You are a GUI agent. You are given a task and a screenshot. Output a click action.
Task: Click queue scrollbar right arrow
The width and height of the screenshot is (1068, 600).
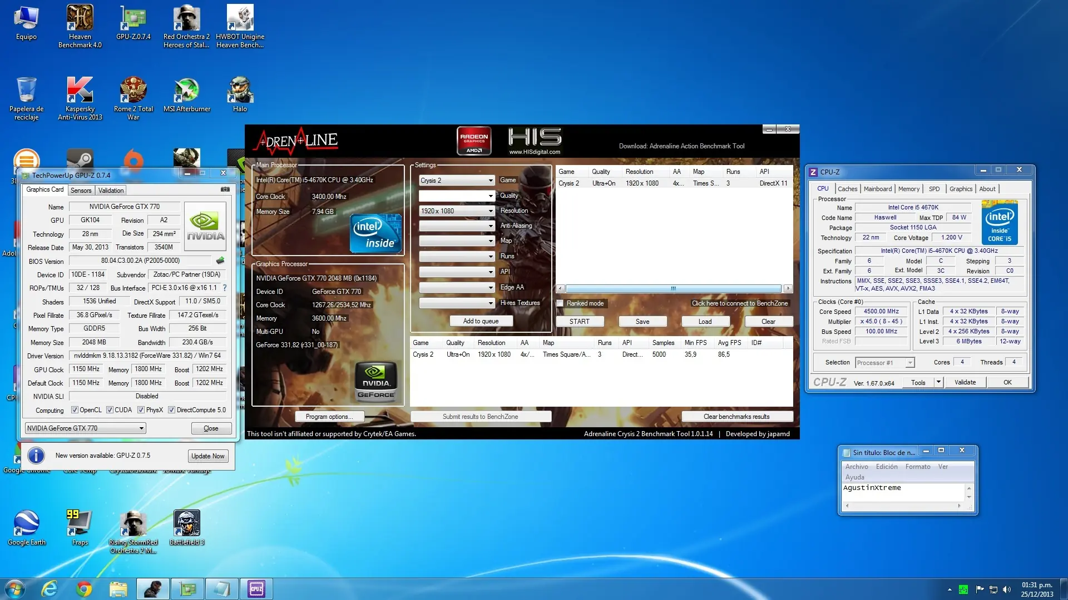(x=788, y=289)
